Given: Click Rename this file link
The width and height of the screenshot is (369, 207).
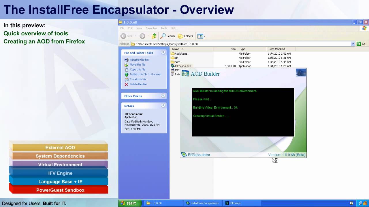Looking at the screenshot, I should coord(139,60).
